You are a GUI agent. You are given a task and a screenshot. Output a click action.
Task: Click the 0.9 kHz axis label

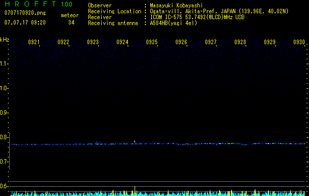coord(4,113)
